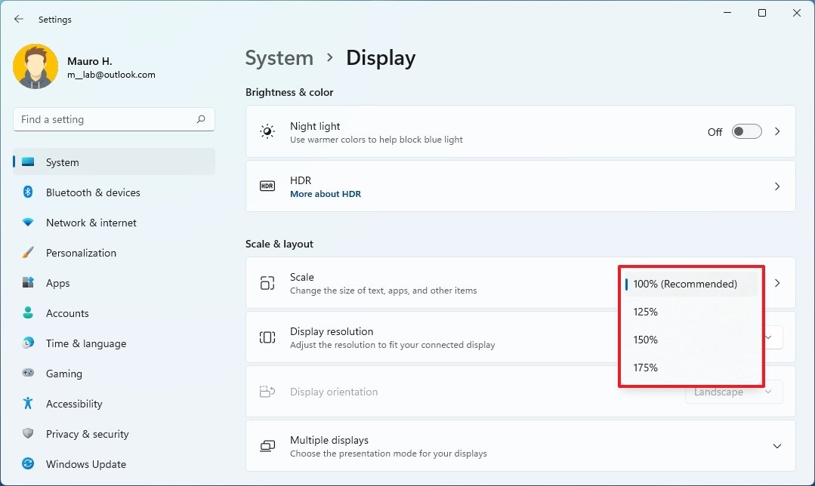Expand the Multiple displays section
The width and height of the screenshot is (815, 486).
(x=777, y=445)
